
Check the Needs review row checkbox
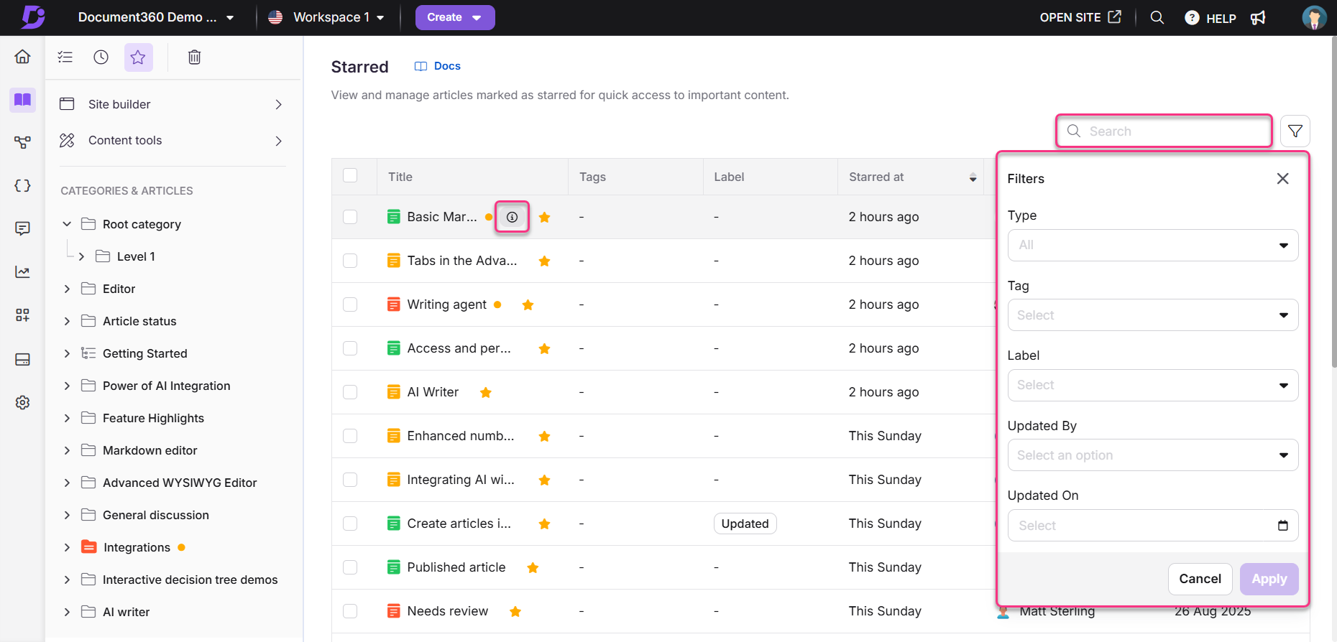point(350,611)
